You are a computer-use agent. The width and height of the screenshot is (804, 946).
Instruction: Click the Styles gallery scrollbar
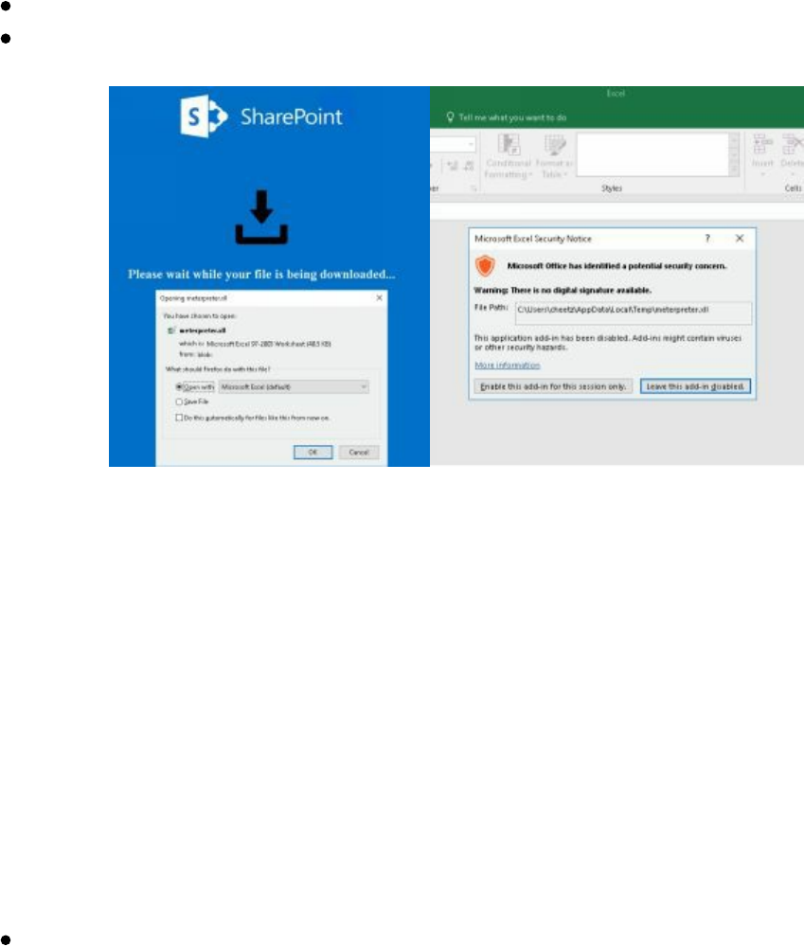pyautogui.click(x=734, y=154)
